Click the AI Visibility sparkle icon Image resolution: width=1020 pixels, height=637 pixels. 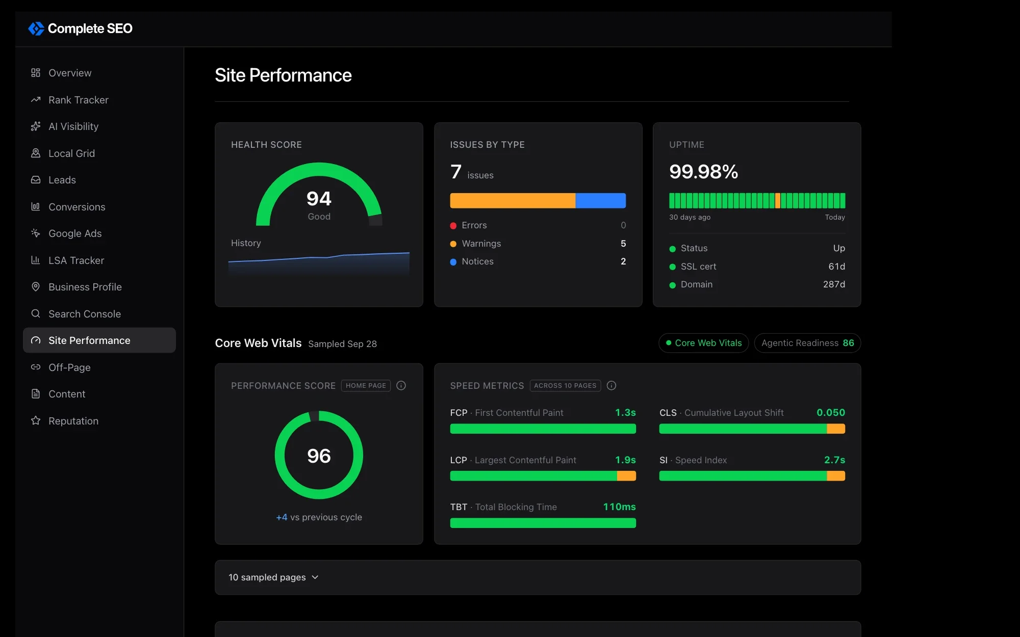coord(36,126)
